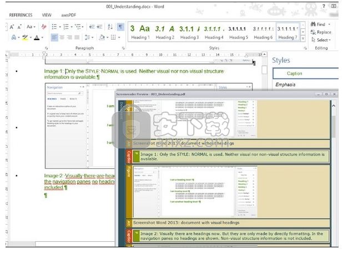Apply numbered list formatting
Screen dimensions: 343x254
click(x=66, y=27)
